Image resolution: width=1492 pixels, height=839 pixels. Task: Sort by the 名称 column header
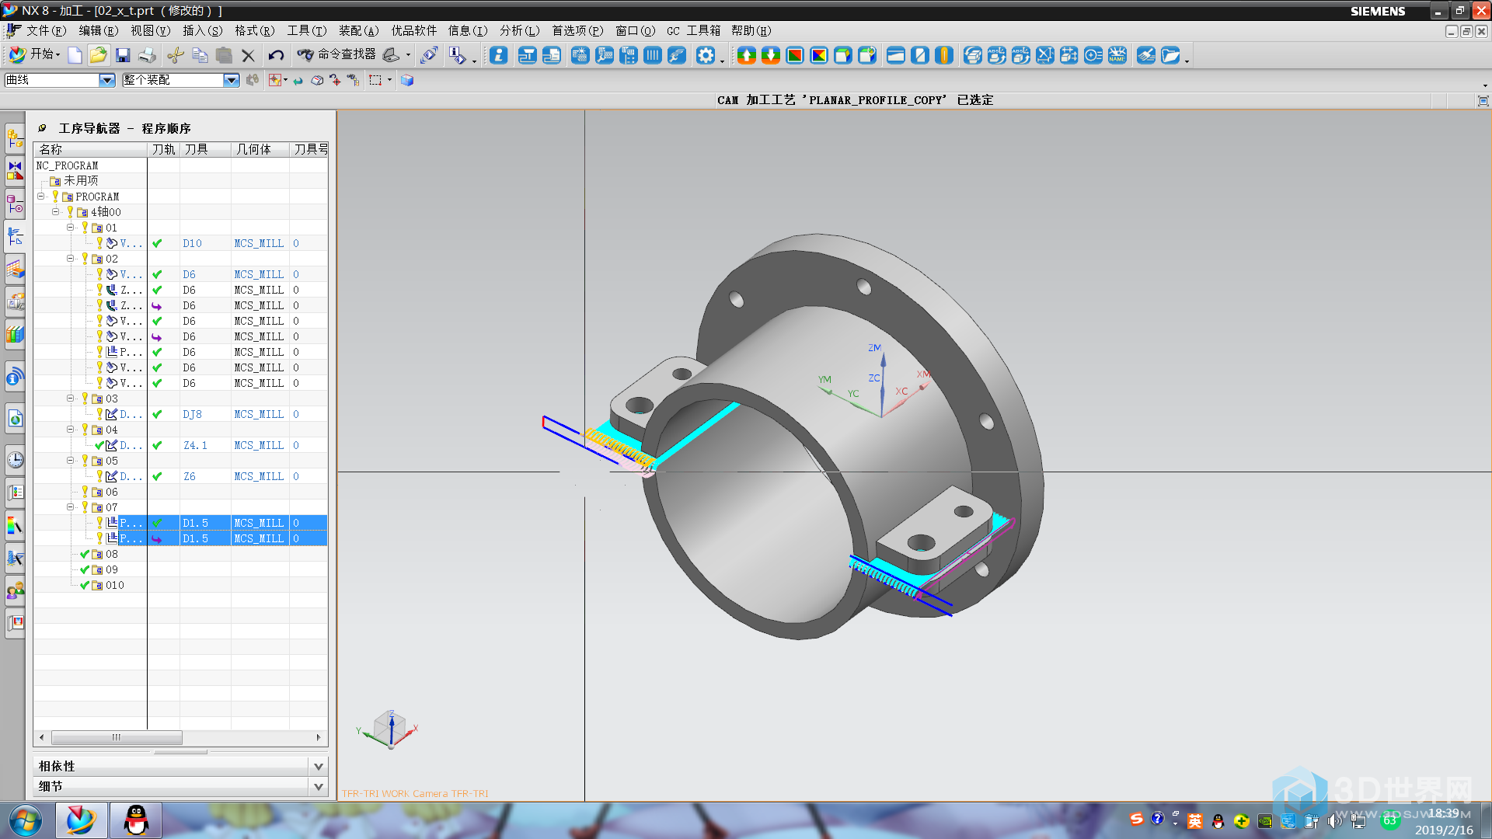point(90,149)
